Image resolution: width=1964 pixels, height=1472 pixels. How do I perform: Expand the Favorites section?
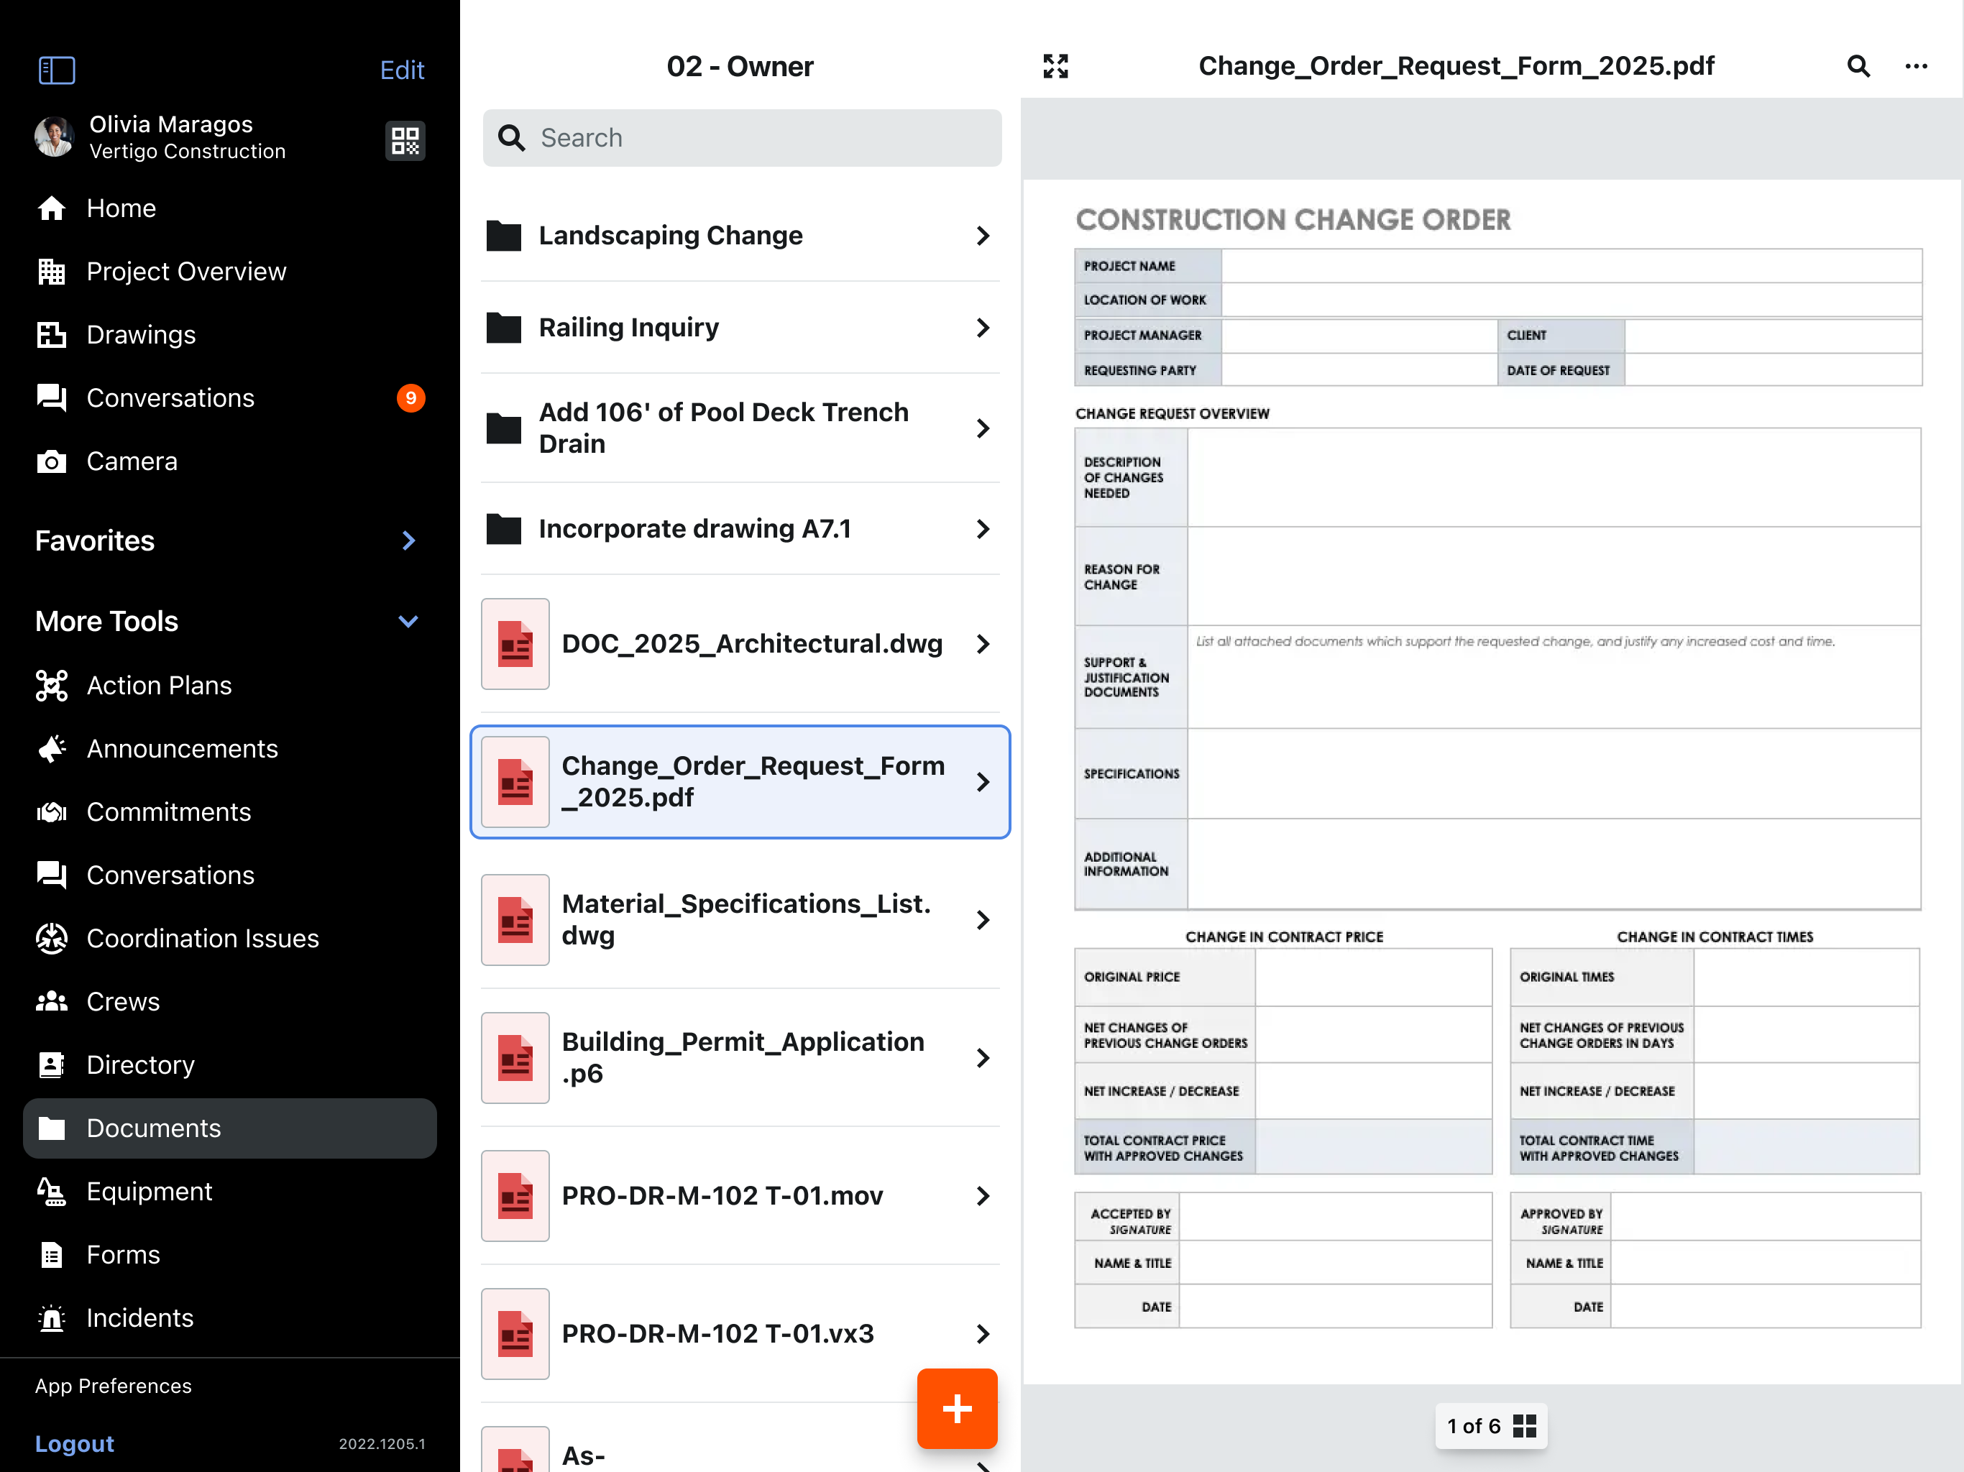(x=408, y=540)
